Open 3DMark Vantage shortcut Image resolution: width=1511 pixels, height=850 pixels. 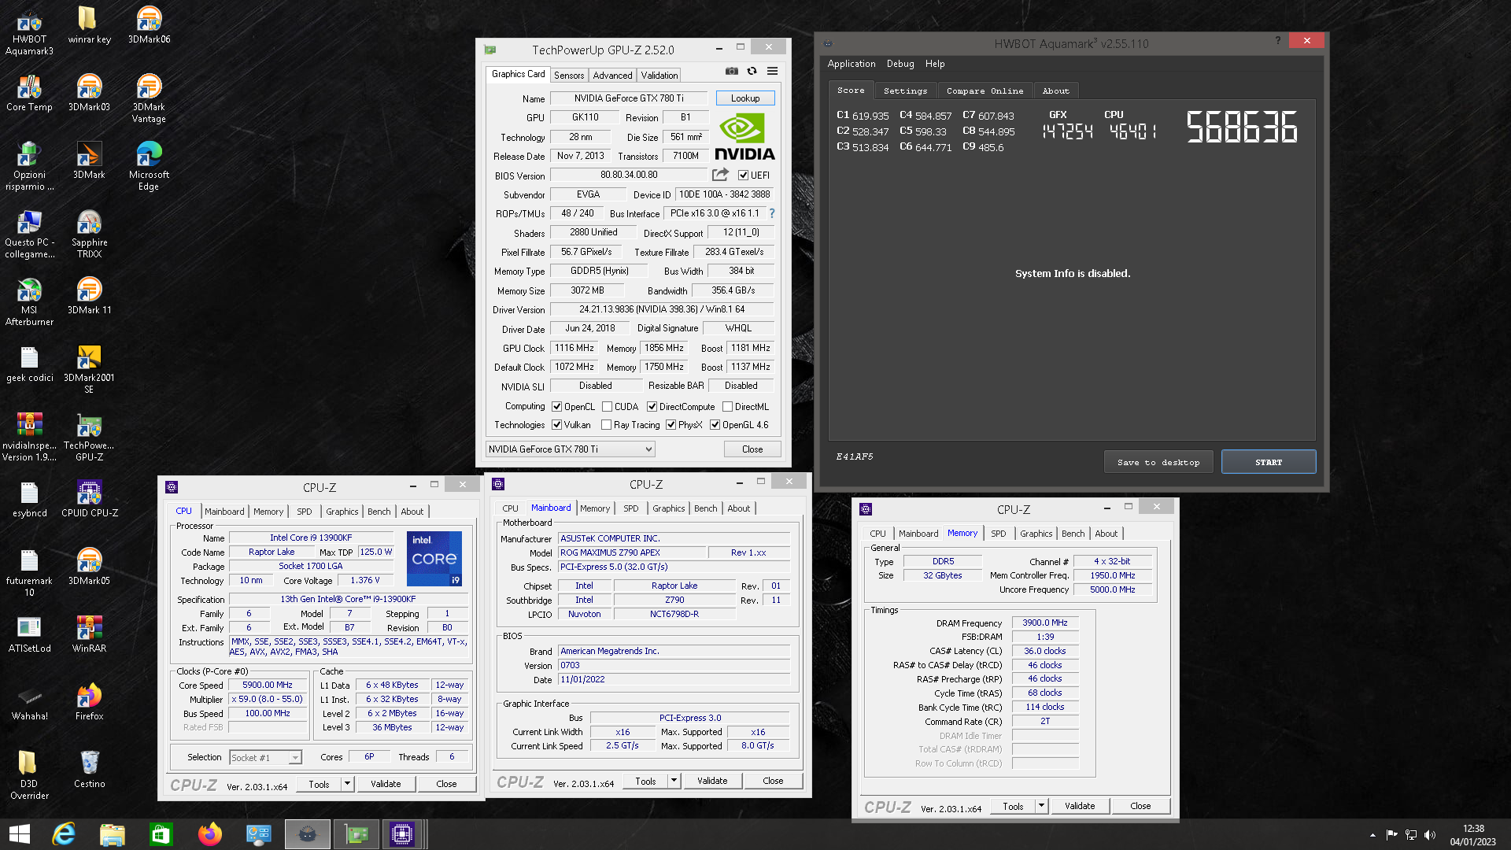click(x=149, y=99)
